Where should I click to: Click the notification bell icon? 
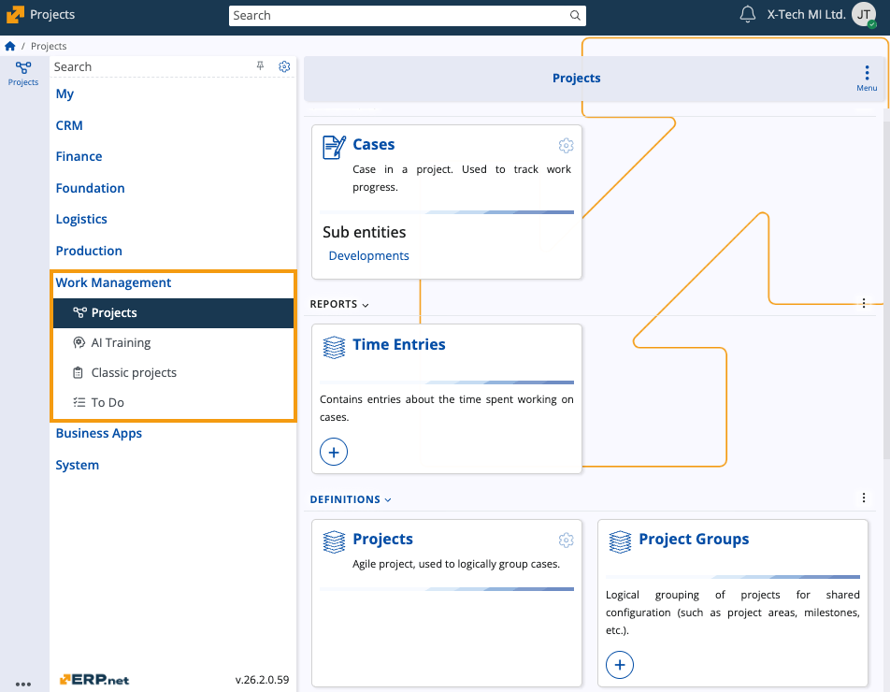747,15
